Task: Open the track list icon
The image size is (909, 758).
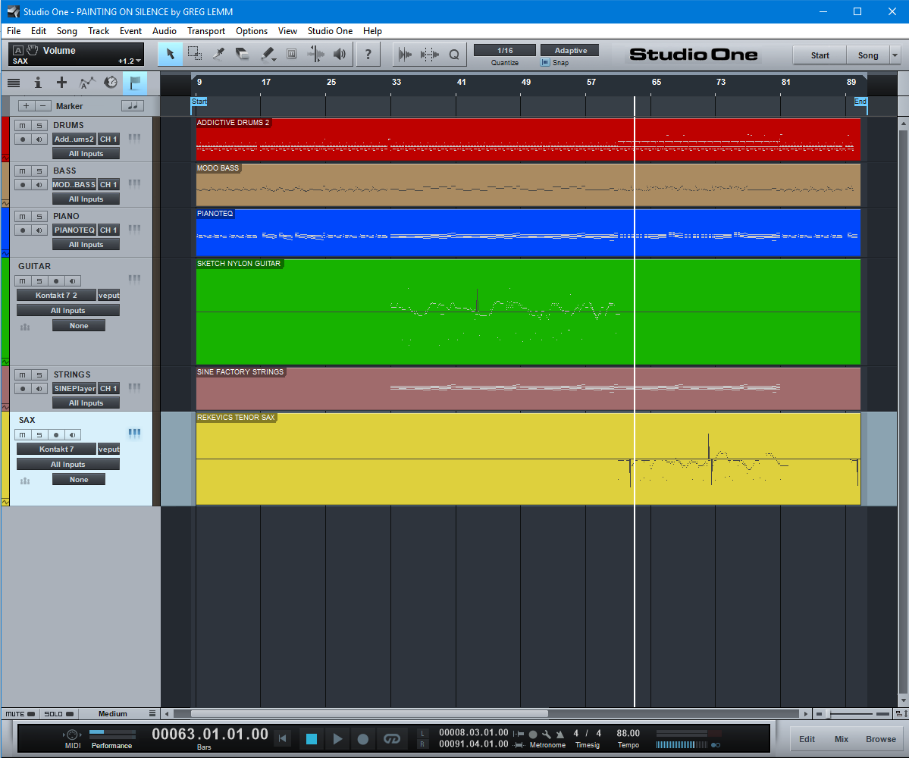Action: tap(14, 83)
